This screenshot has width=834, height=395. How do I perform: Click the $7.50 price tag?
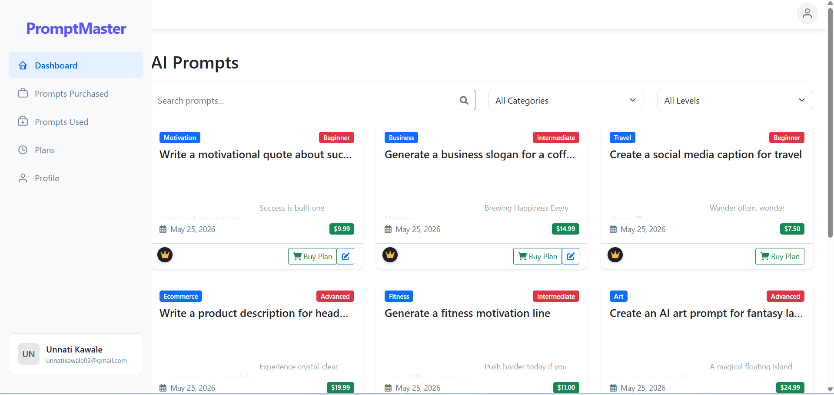792,229
